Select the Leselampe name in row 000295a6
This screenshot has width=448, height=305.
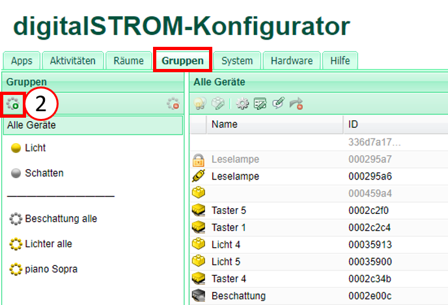click(235, 176)
